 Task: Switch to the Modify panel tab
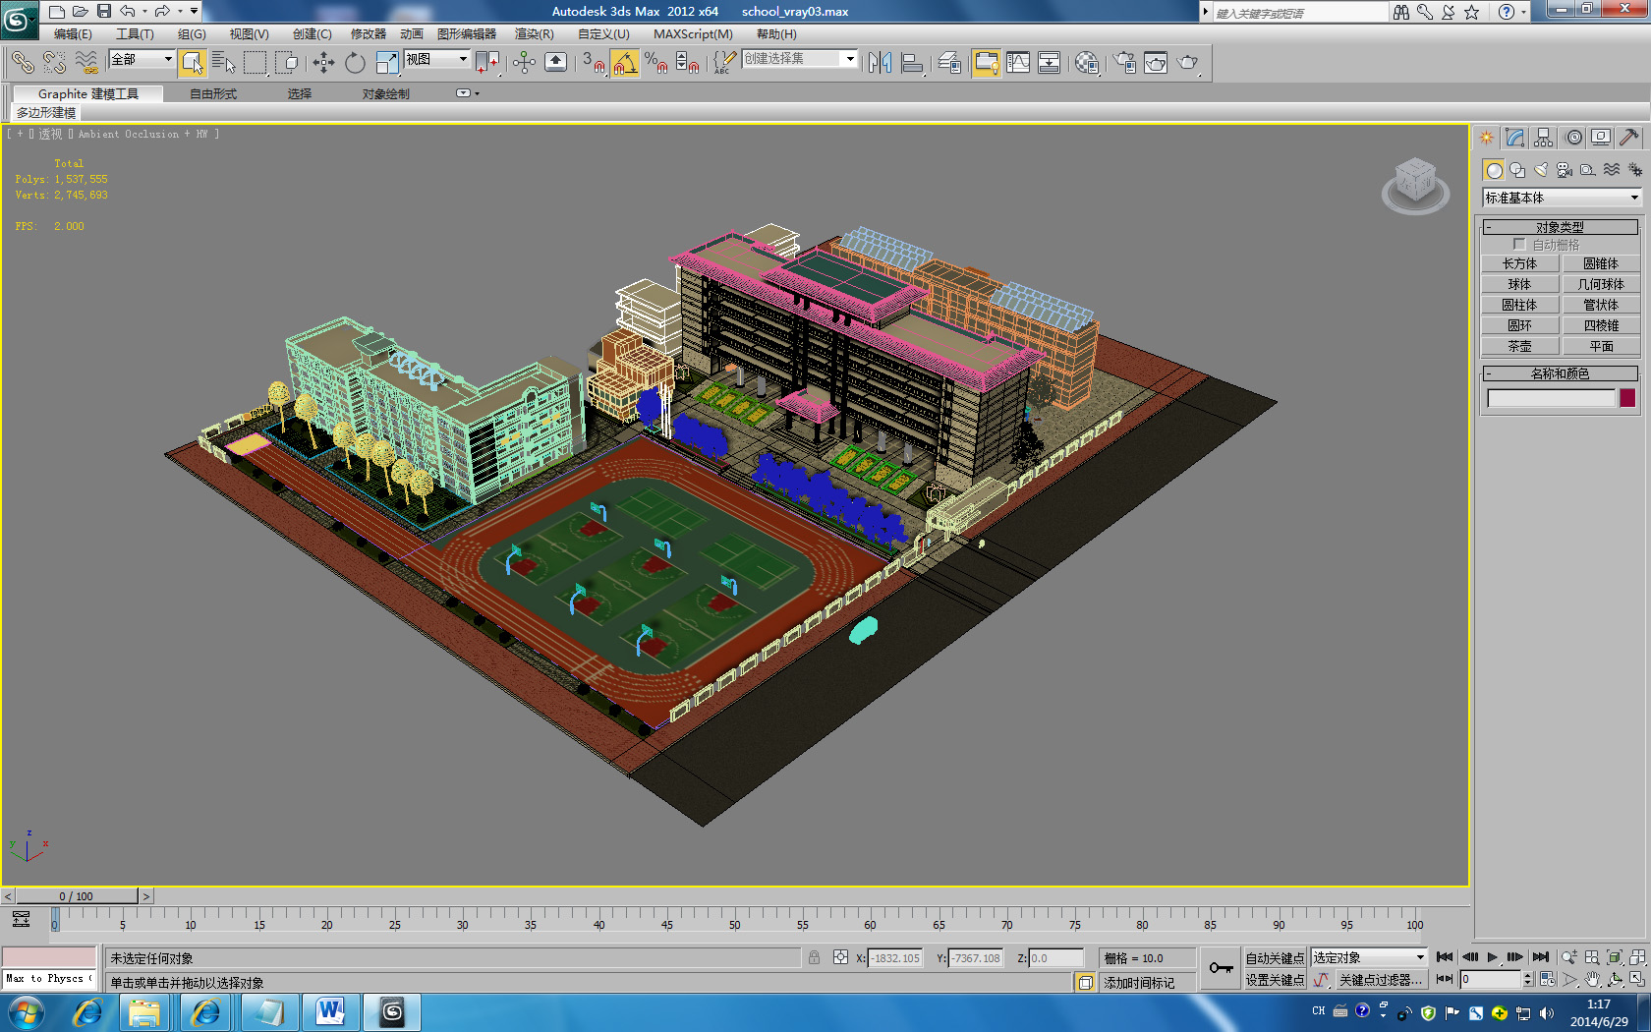point(1514,138)
